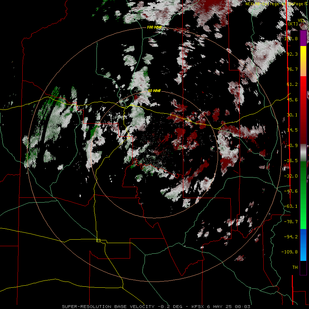Pick the green segment of the velocity color bar

coord(303,195)
